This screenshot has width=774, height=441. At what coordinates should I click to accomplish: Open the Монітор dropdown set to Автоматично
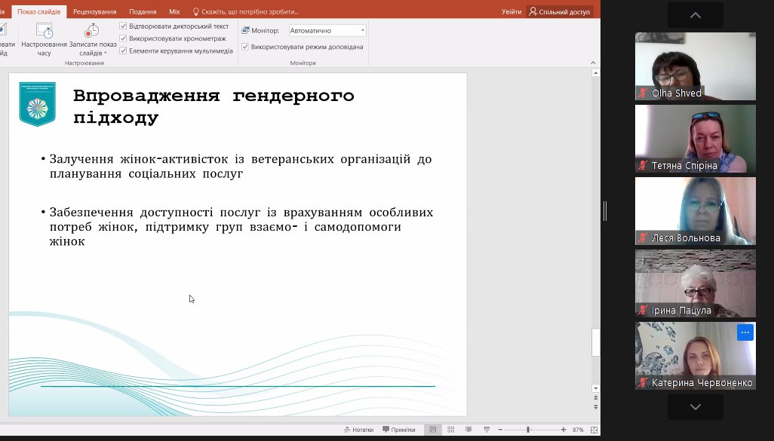coord(327,31)
